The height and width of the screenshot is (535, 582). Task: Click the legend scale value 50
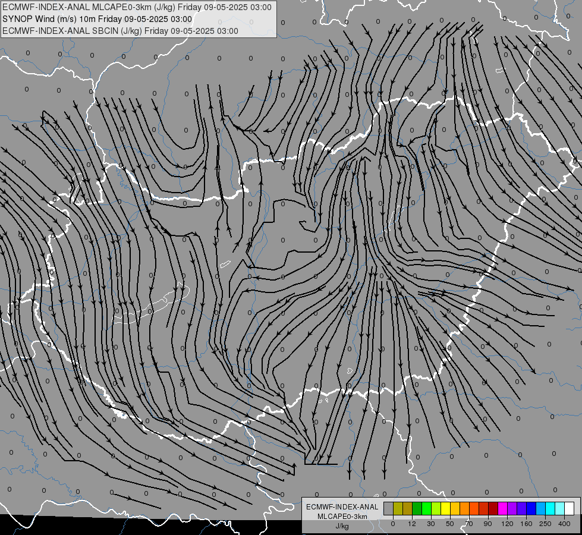pos(450,524)
